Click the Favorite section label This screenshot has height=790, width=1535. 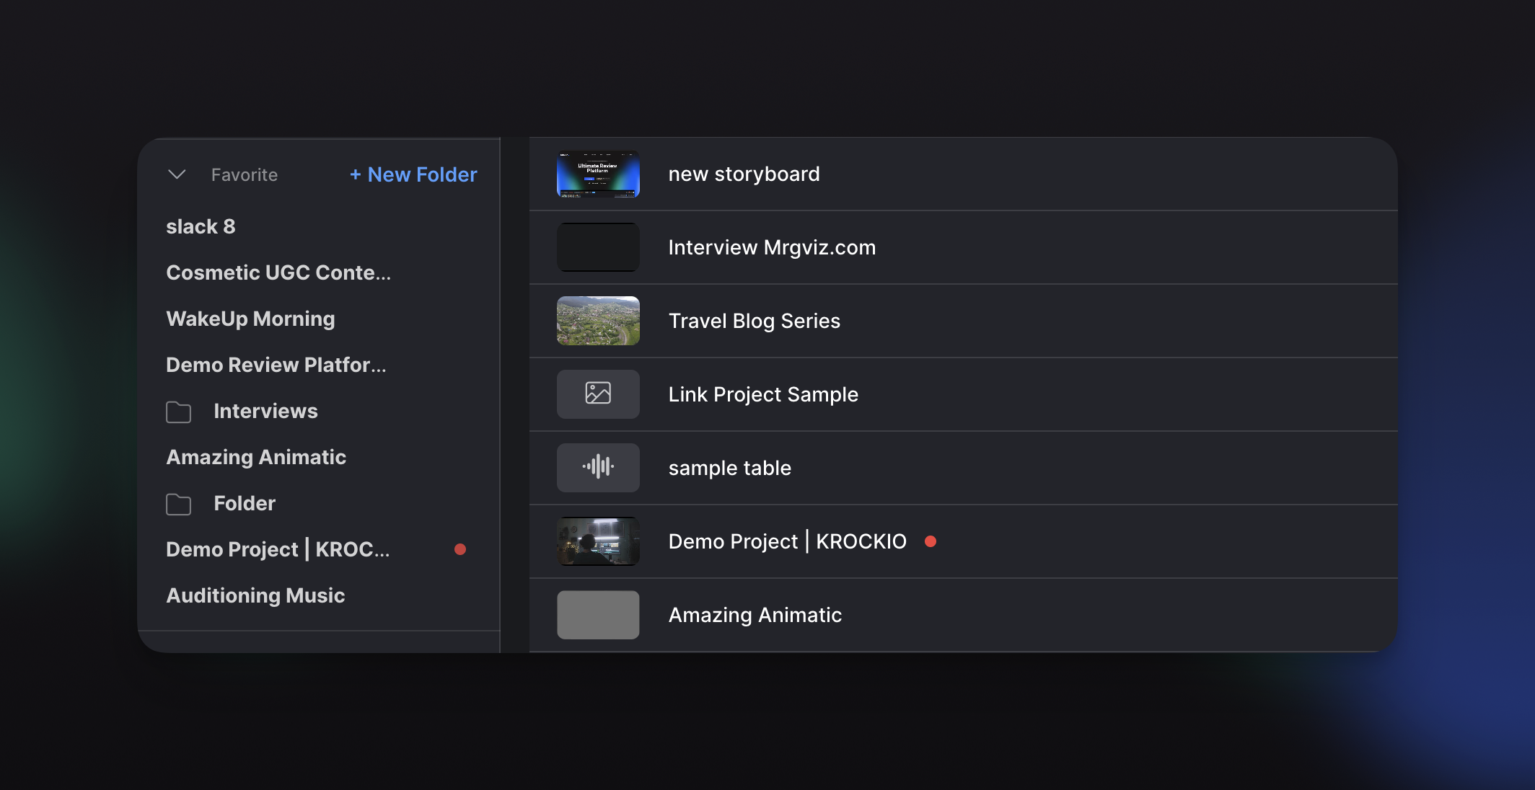(x=245, y=174)
